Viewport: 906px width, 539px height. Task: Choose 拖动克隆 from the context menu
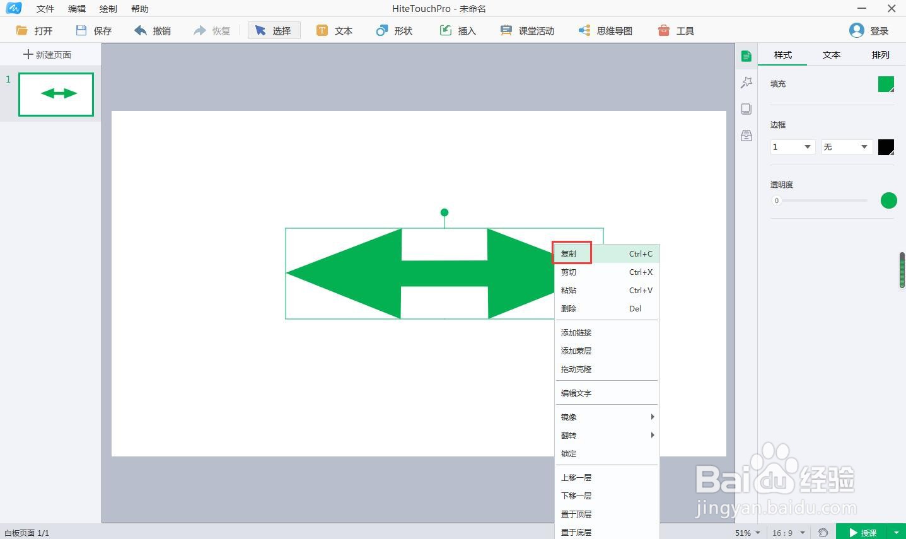607,369
